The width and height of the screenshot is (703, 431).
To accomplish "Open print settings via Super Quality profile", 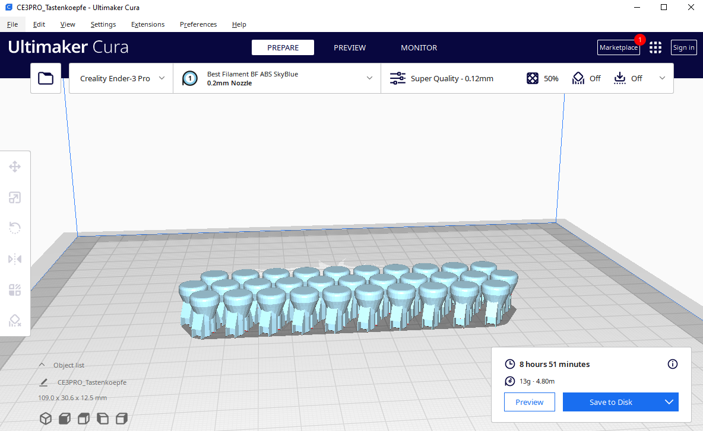I will [451, 78].
